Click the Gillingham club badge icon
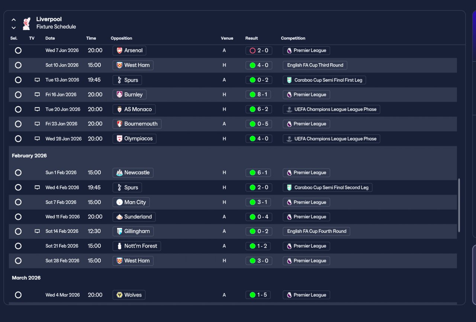This screenshot has width=476, height=322. pyautogui.click(x=119, y=231)
